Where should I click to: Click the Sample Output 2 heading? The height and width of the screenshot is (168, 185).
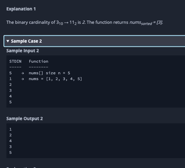(x=24, y=119)
